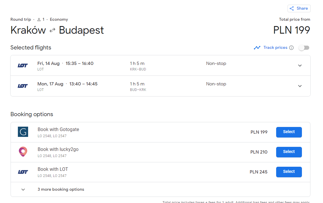
Task: Click the Track prices graph icon
Action: pyautogui.click(x=257, y=48)
